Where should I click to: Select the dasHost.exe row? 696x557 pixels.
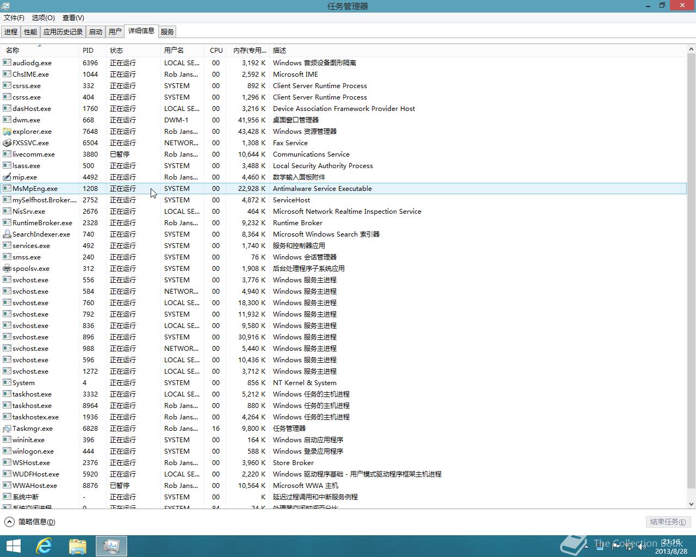point(344,108)
